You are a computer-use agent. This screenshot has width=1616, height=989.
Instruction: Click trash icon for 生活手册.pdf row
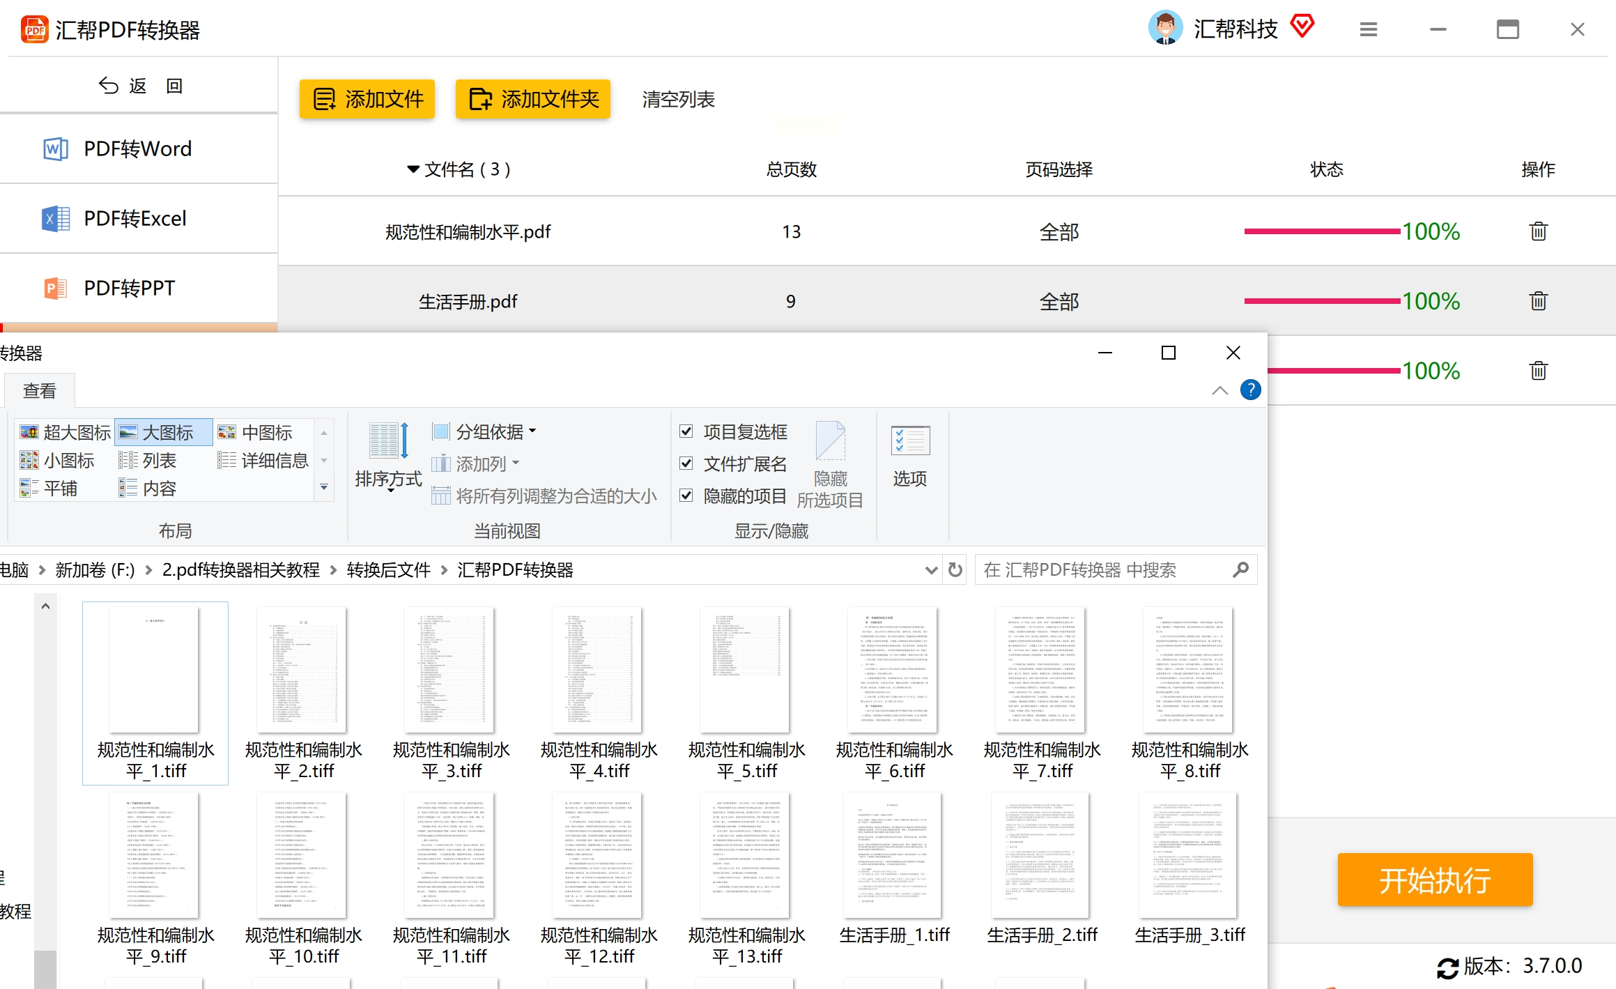click(1538, 301)
